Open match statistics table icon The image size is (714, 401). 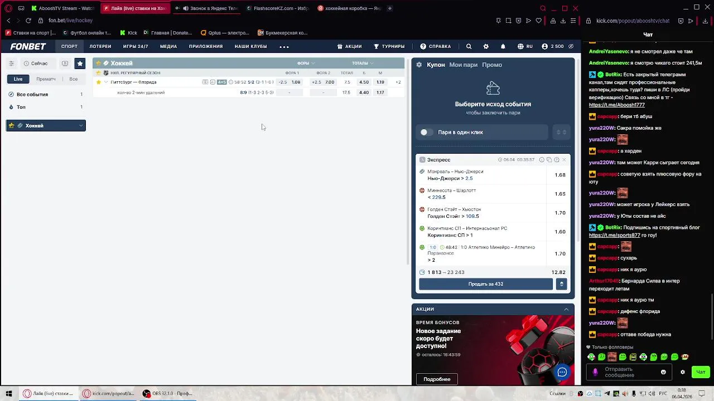pyautogui.click(x=213, y=82)
